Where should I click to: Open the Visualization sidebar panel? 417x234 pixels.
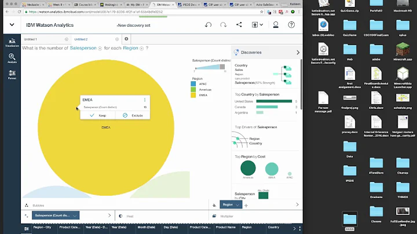tap(12, 42)
